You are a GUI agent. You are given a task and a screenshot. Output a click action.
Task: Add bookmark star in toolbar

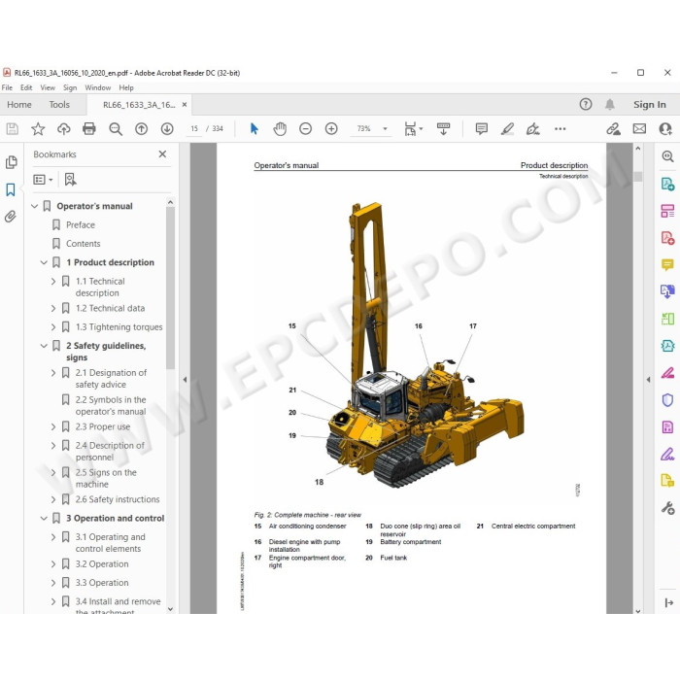[x=38, y=129]
